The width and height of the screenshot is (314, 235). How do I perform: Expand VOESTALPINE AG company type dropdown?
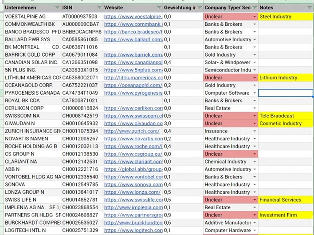255,17
